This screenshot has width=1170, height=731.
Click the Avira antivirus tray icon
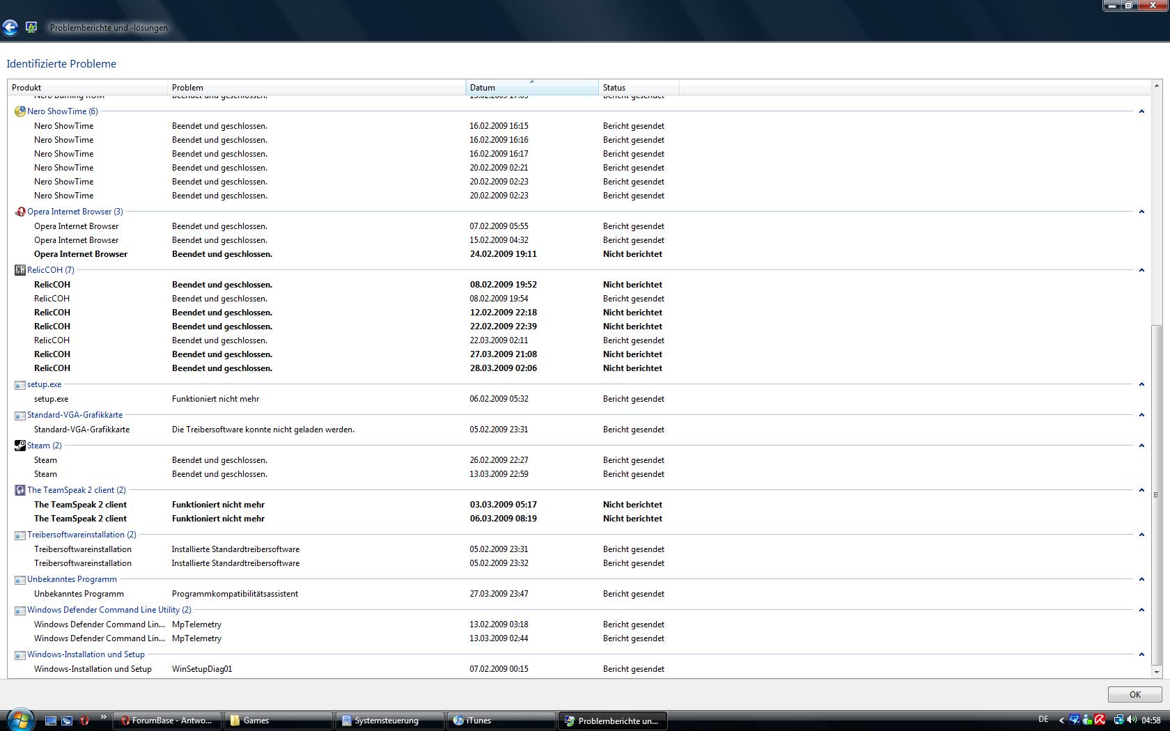(x=1100, y=720)
